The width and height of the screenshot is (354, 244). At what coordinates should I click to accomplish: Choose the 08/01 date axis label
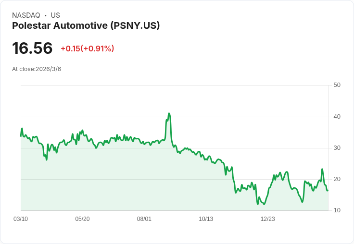point(144,219)
